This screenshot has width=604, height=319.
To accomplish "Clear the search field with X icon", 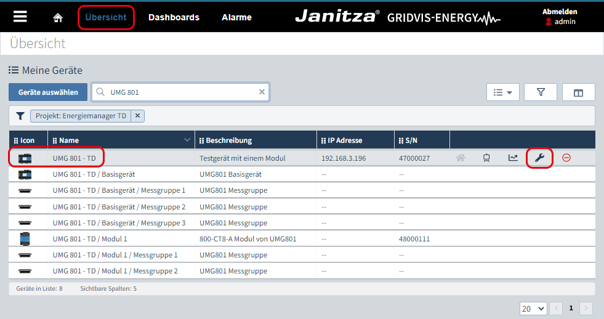I will [262, 92].
